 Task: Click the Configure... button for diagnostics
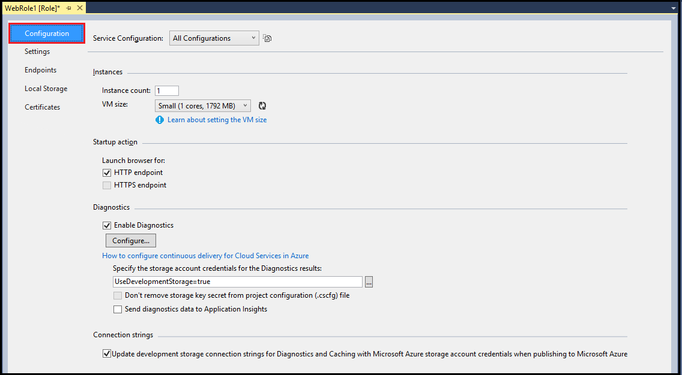[130, 240]
